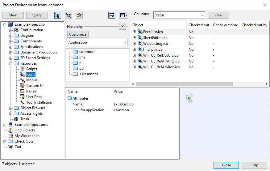
Task: Open the Columns Status combo box
Action: [179, 15]
